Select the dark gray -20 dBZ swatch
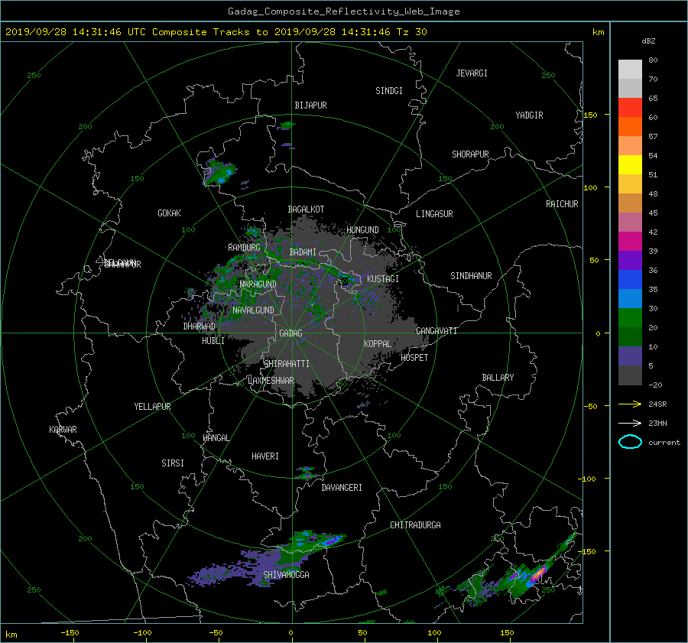688x643 pixels. [x=630, y=375]
